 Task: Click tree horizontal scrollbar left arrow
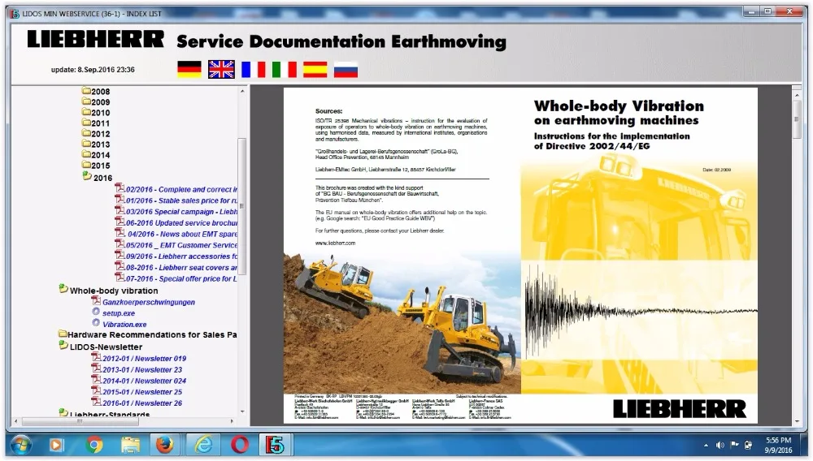click(16, 421)
